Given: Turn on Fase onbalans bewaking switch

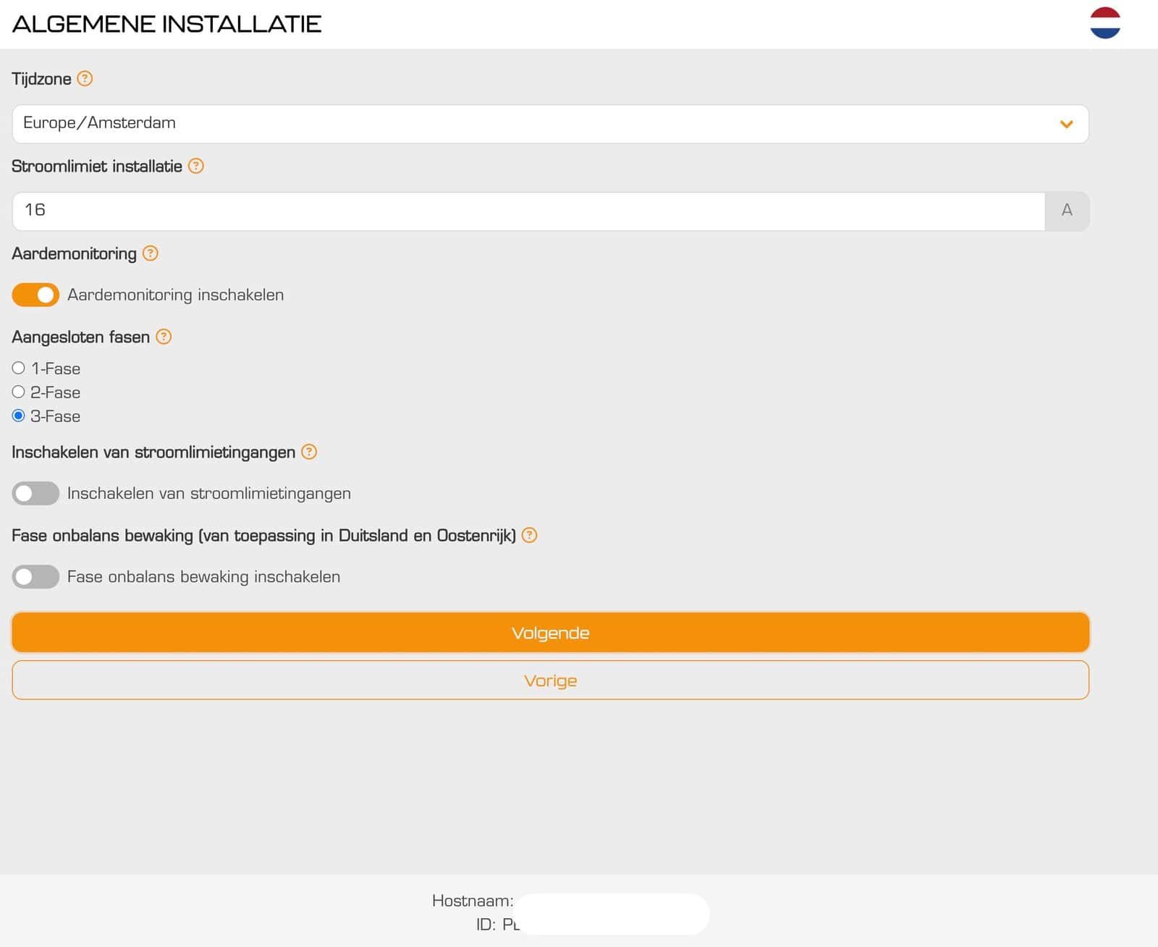Looking at the screenshot, I should (35, 577).
